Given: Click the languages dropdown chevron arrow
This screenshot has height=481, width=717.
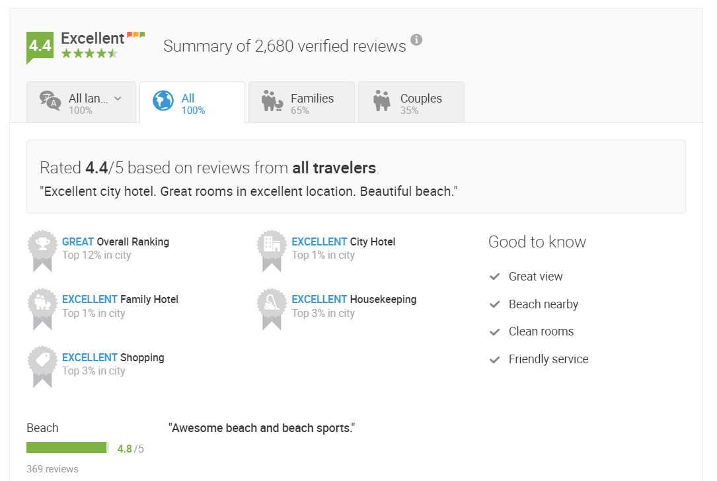Looking at the screenshot, I should (x=118, y=99).
